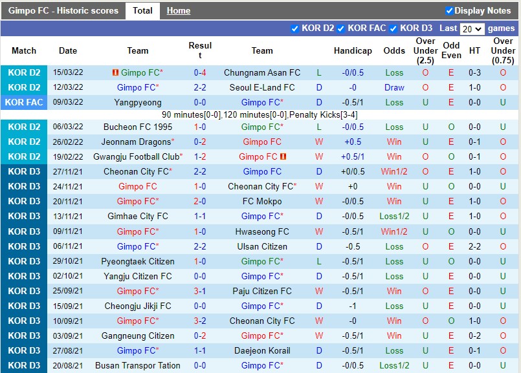Viewport: 521px width, 373px height.
Task: Click the date 24/11/21
Action: click(x=68, y=186)
